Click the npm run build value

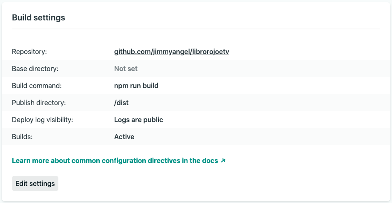pos(136,86)
